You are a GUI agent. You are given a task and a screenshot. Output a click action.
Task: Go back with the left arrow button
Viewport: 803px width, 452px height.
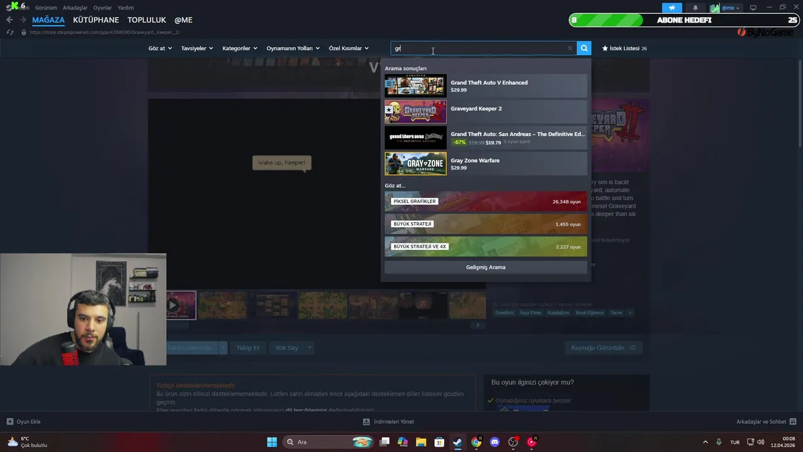9,20
